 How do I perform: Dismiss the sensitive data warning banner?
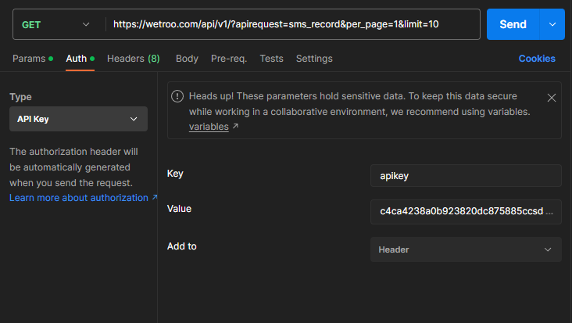pyautogui.click(x=551, y=98)
